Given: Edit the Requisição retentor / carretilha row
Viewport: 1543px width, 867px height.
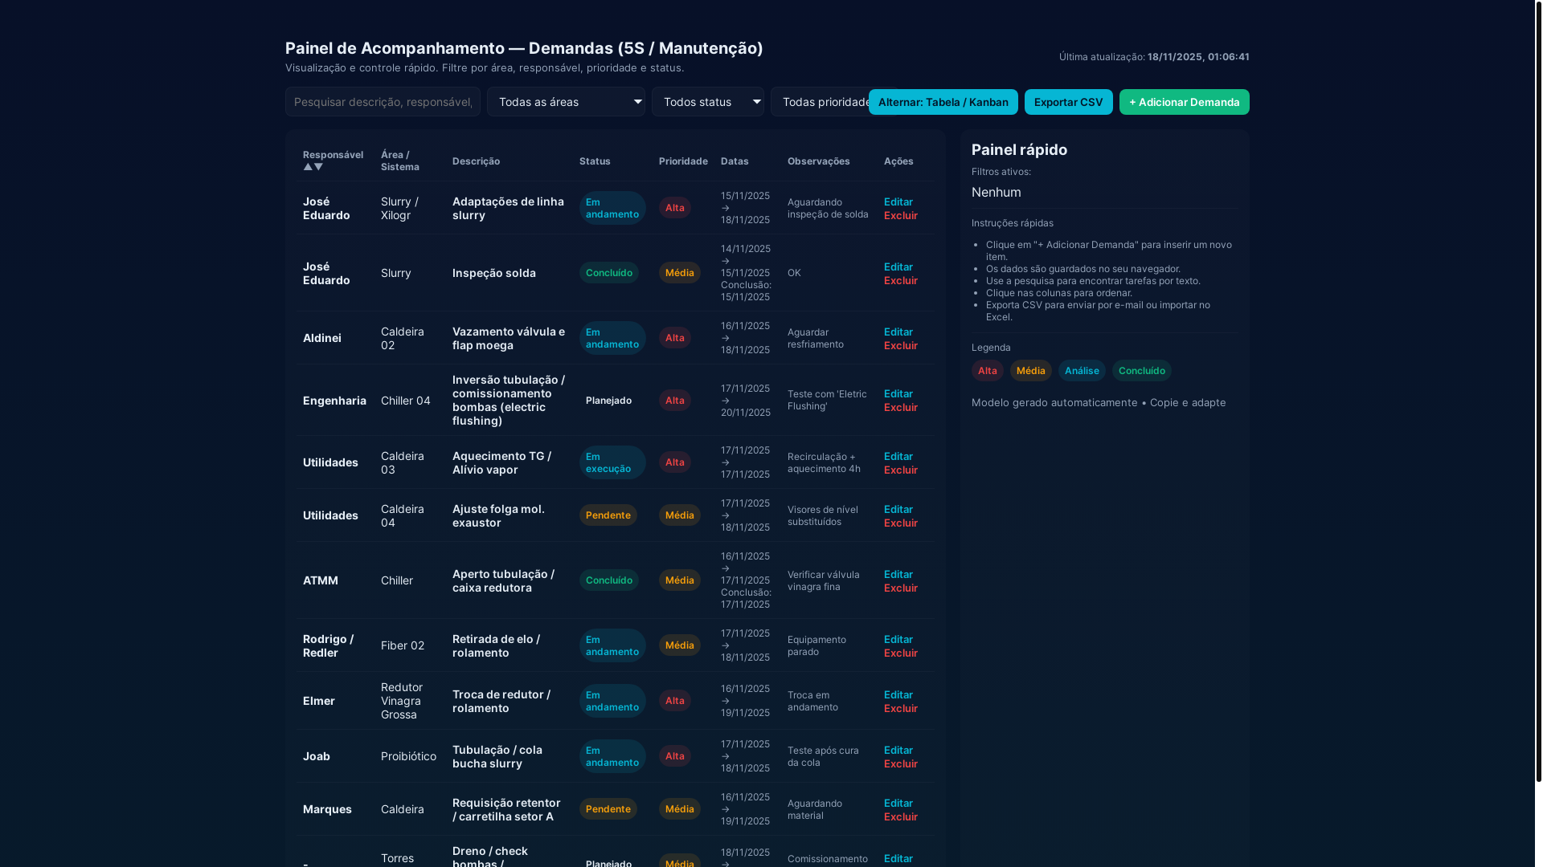Looking at the screenshot, I should pyautogui.click(x=898, y=803).
